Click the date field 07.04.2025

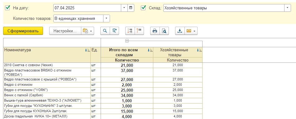pos(87,8)
